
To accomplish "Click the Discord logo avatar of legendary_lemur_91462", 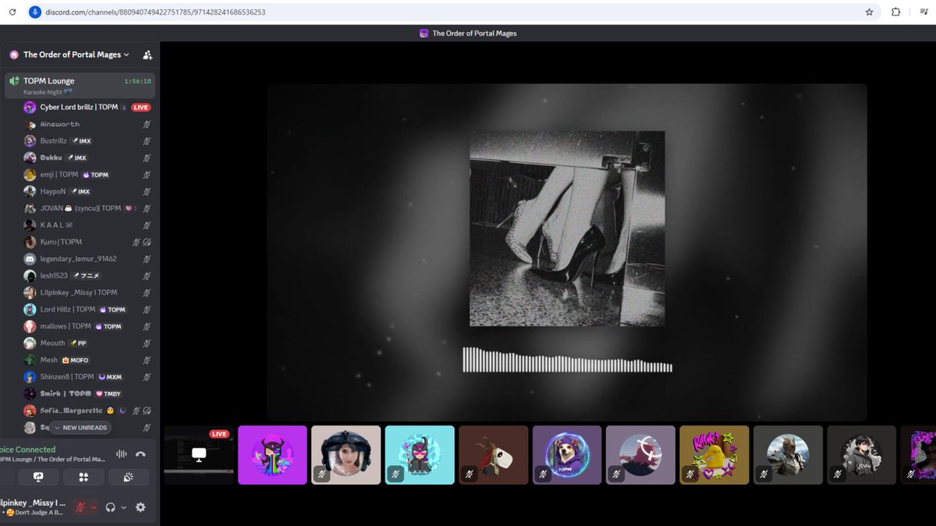I will point(30,259).
